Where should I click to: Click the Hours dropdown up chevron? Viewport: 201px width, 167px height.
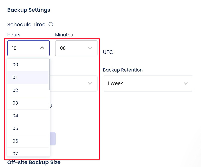tap(42, 48)
